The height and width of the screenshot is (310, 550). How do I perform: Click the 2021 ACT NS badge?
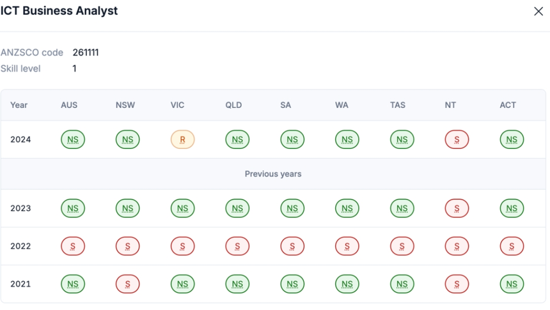click(512, 284)
